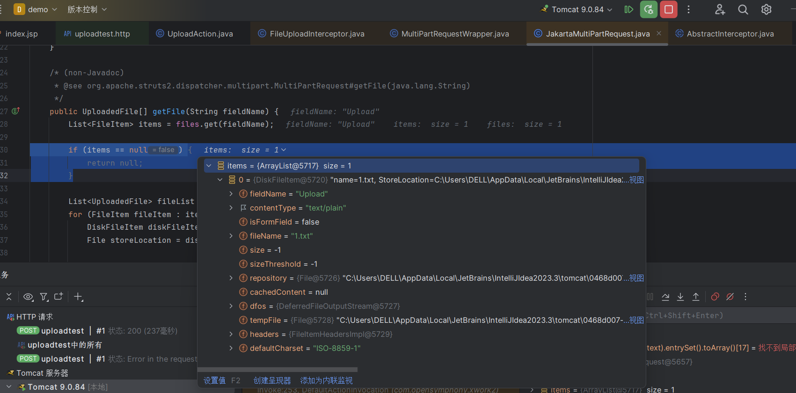Click the API icon beside HTTP 请求

[10, 317]
